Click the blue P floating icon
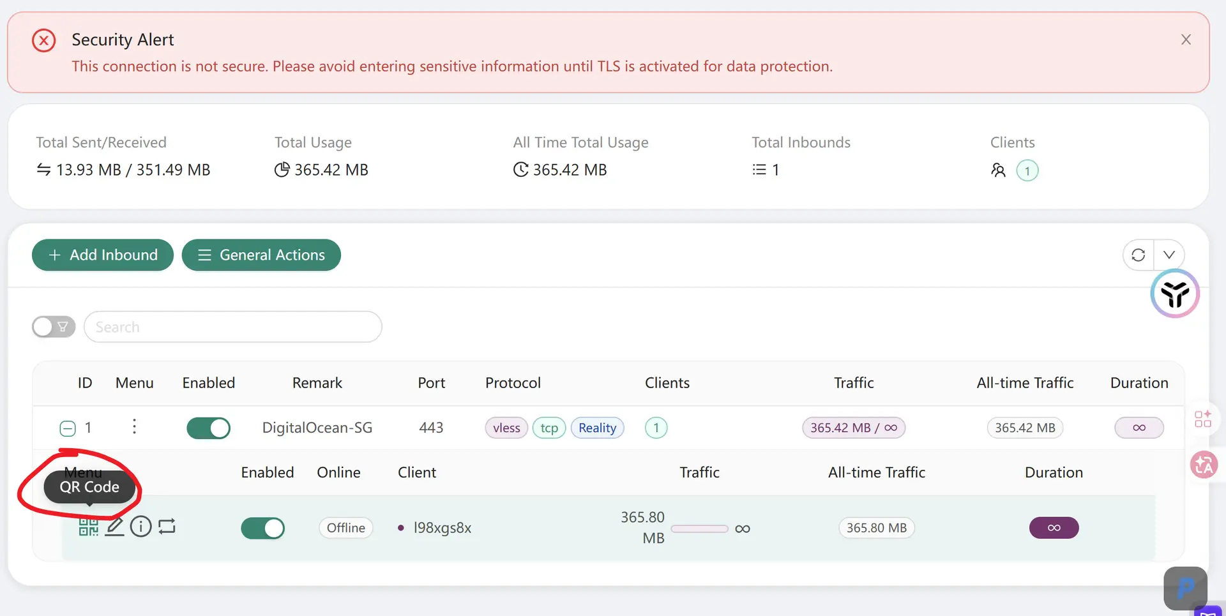1226x616 pixels. (1185, 588)
